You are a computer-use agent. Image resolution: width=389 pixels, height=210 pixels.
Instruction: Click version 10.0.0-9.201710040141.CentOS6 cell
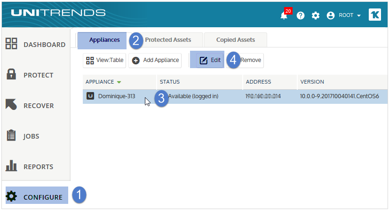(x=340, y=96)
